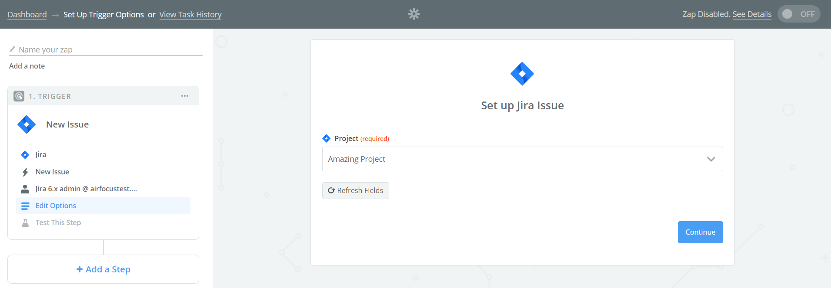
Task: Expand the Project dropdown chevron
Action: 711,159
